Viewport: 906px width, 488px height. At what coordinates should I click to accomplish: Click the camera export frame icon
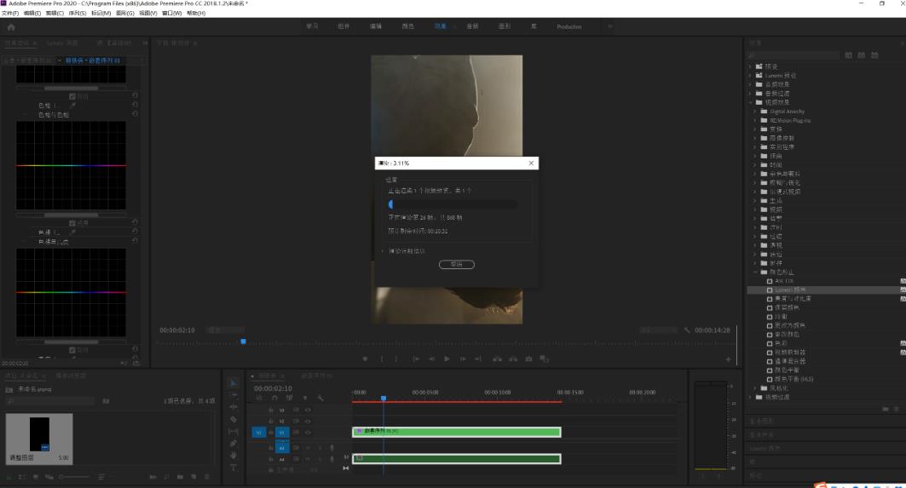point(528,359)
